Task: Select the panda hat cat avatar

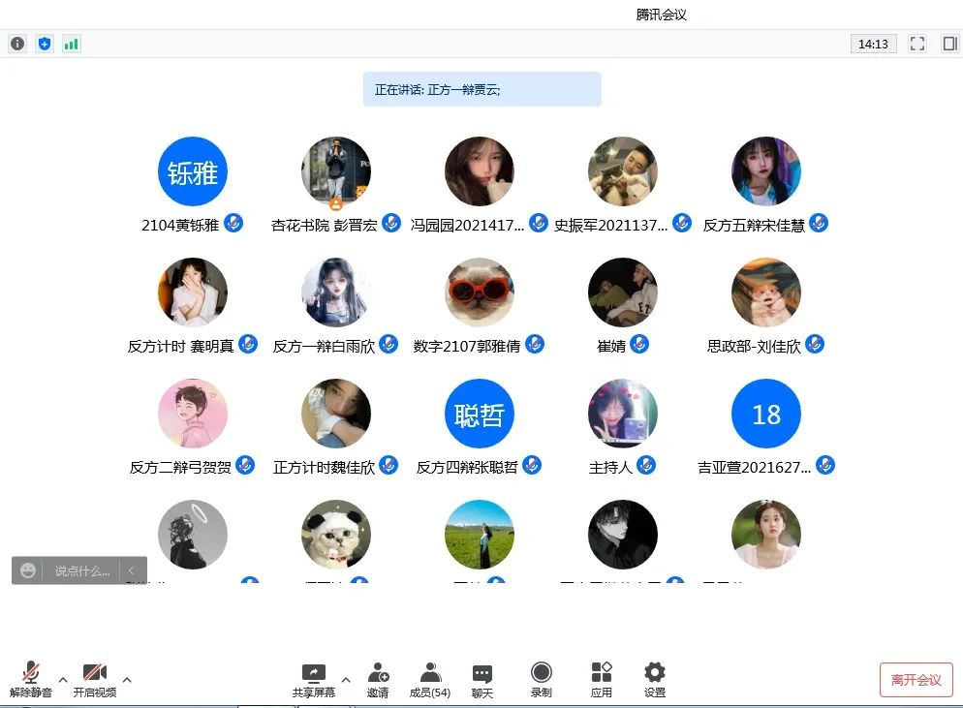Action: (x=336, y=535)
